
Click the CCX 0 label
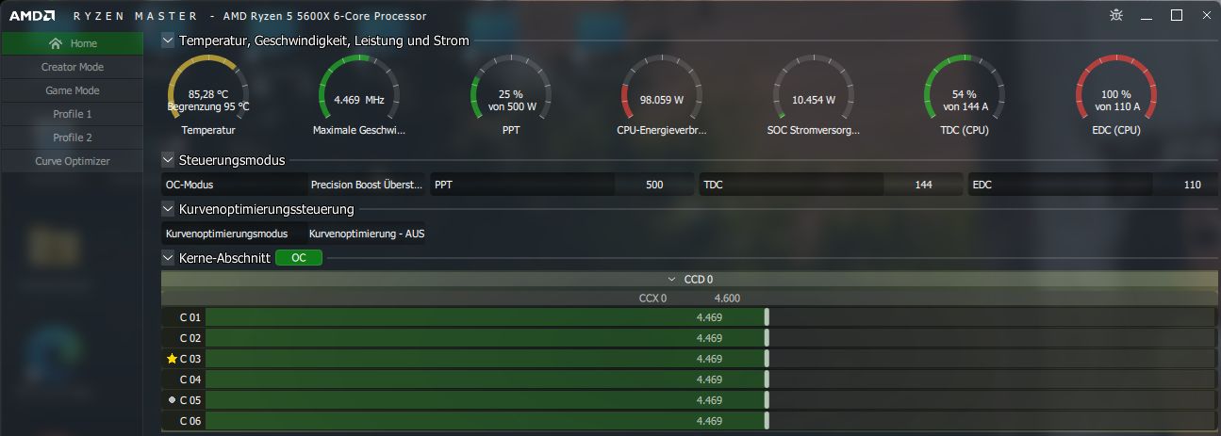(x=652, y=299)
